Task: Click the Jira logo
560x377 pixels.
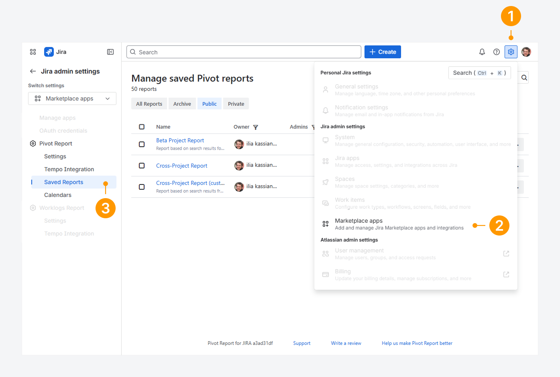Action: tap(49, 52)
